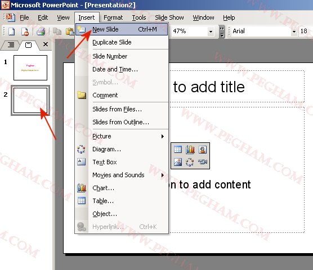313x270 pixels.
Task: Click the New document toolbar icon
Action: (11, 31)
